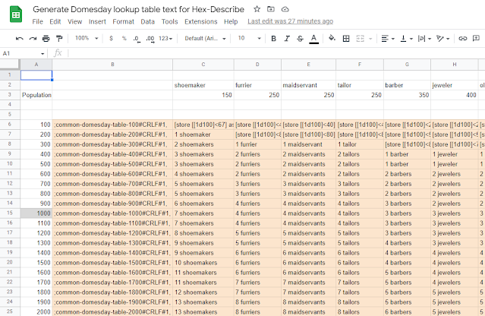This screenshot has height=316, width=485.
Task: Select cell with value 1000 in column A
Action: pos(36,213)
